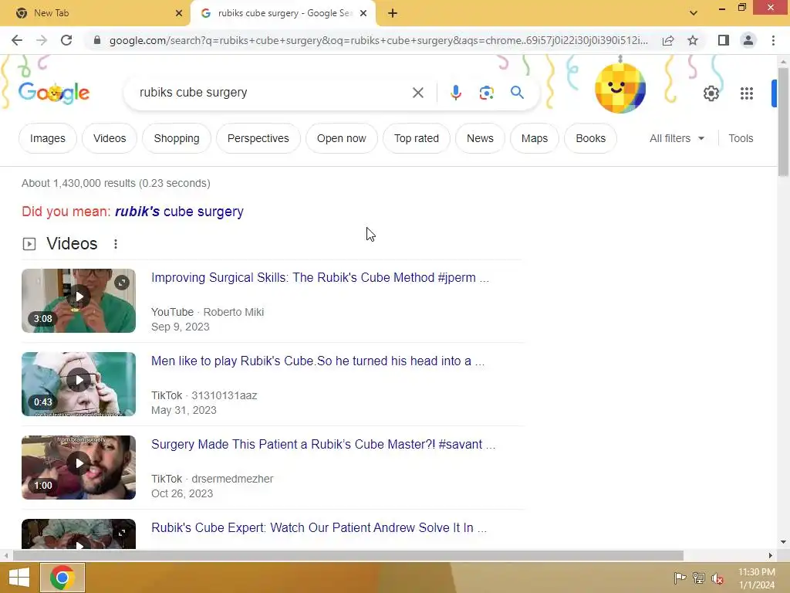Screen dimensions: 790x593
Task: Filter results by Videos chip
Action: pos(110,138)
